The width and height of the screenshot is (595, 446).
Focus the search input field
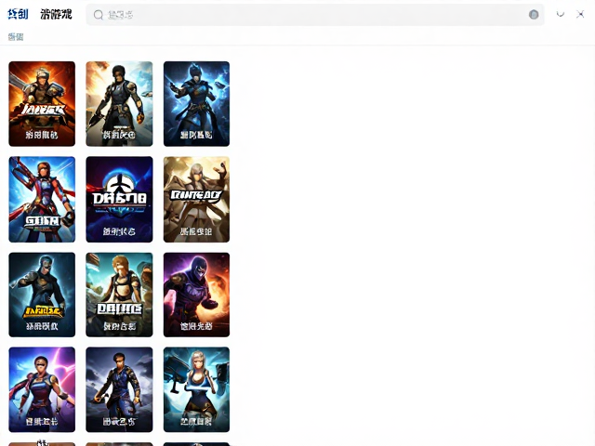pyautogui.click(x=315, y=15)
